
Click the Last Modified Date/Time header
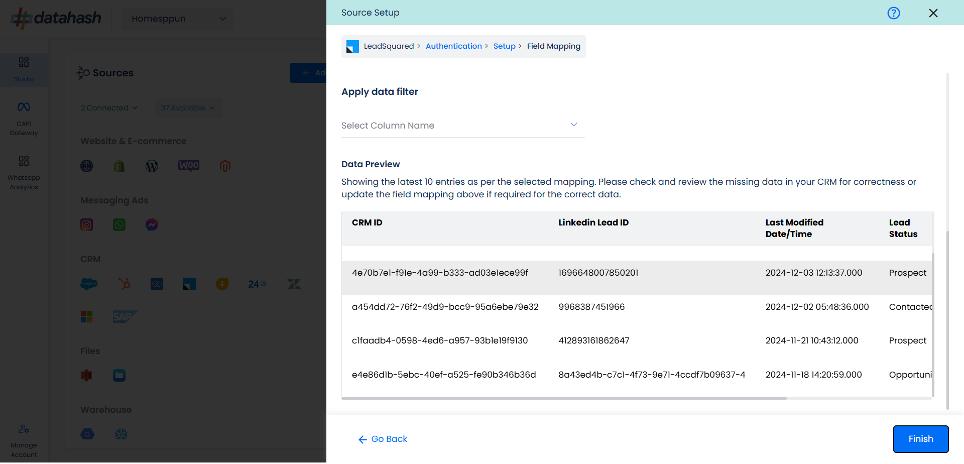[x=794, y=228]
